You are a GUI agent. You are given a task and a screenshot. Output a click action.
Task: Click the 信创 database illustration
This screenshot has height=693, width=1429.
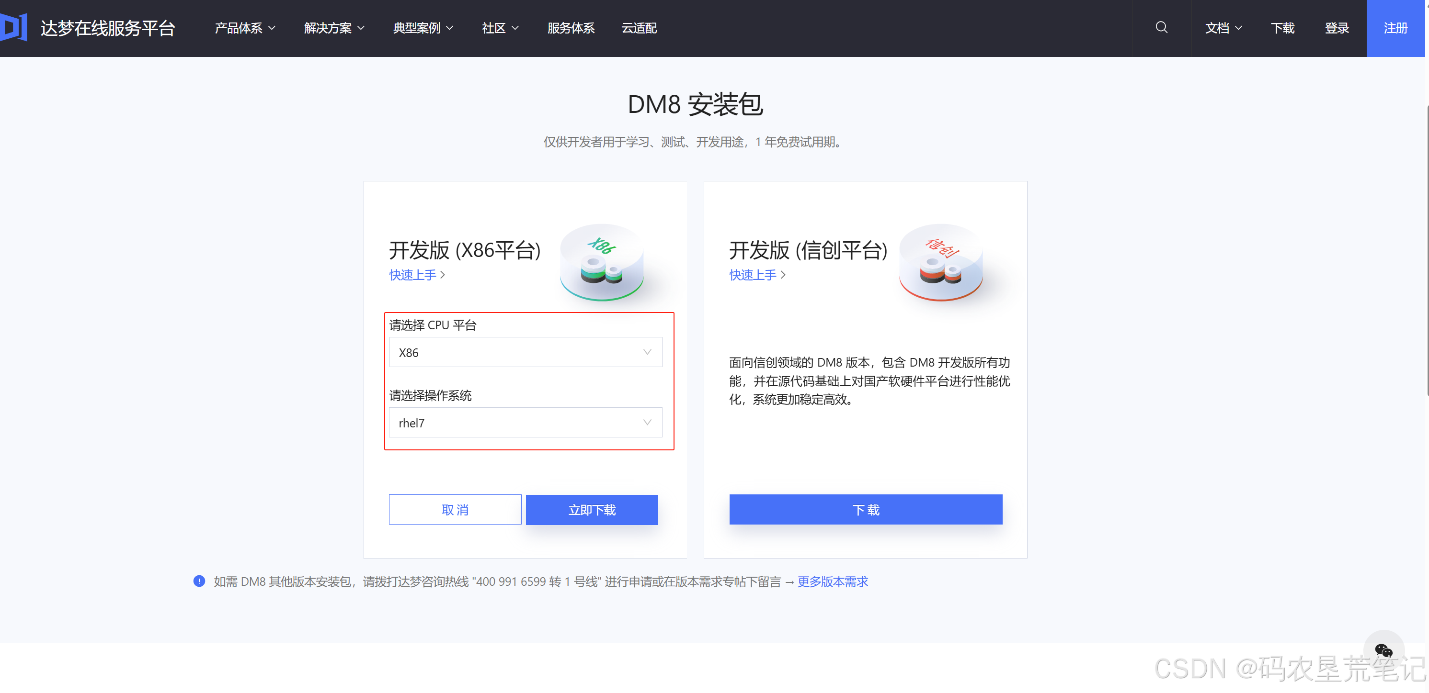coord(941,262)
